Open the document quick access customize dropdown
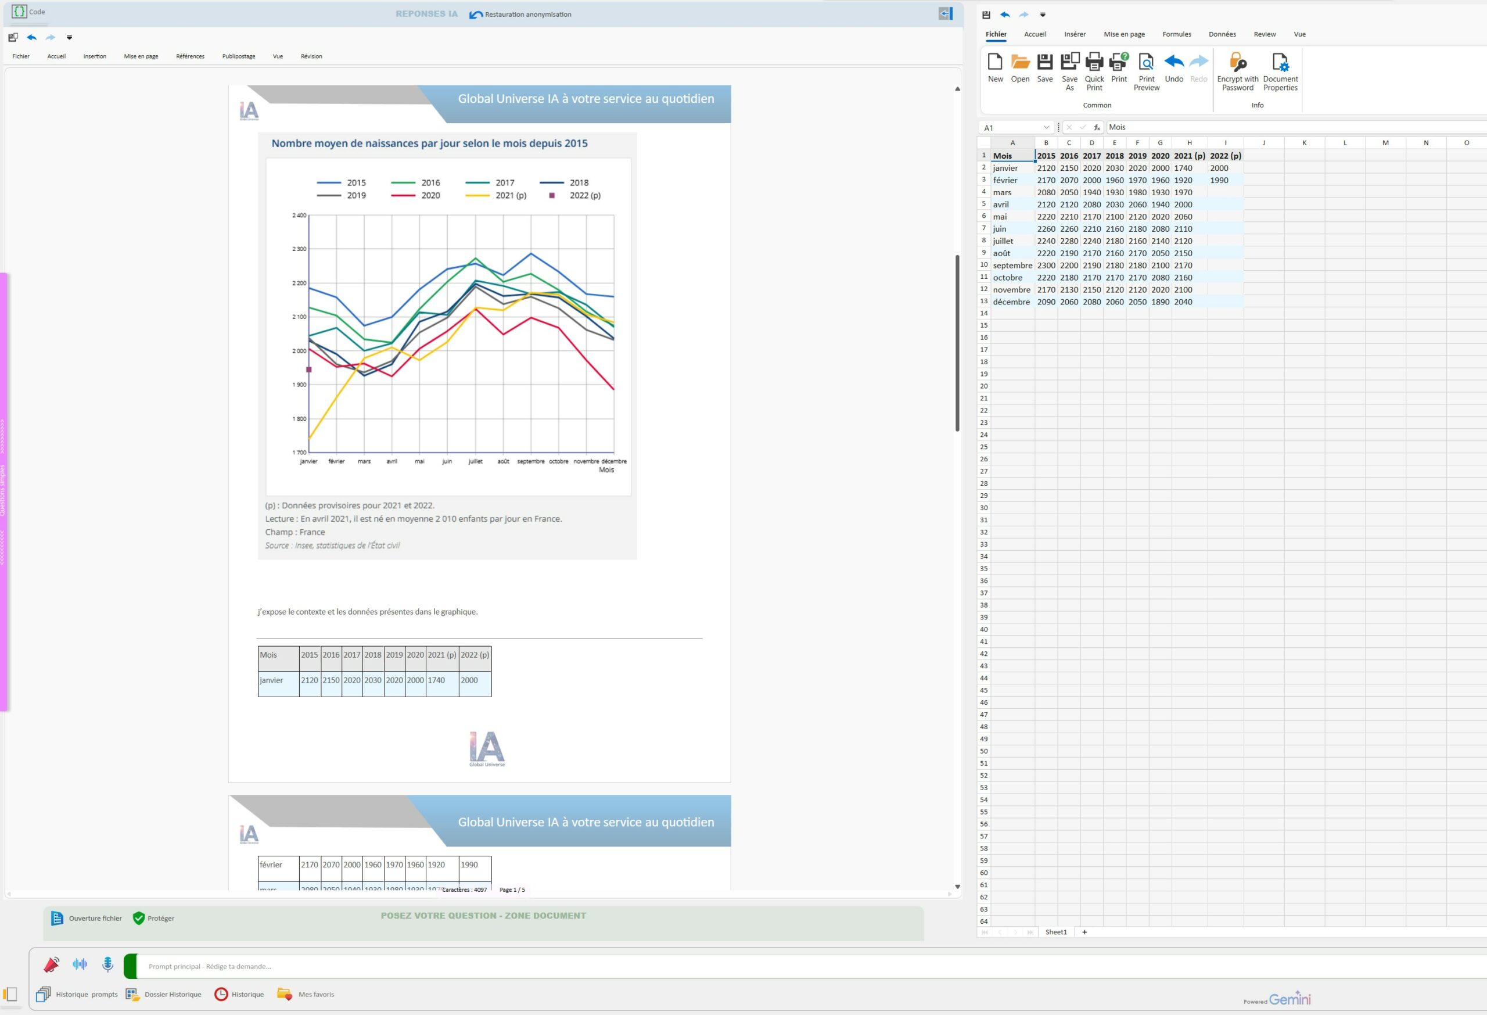The image size is (1487, 1015). tap(69, 38)
